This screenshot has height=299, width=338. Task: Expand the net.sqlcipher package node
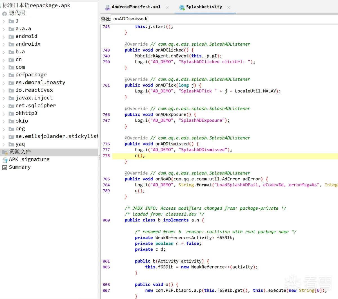(4, 106)
